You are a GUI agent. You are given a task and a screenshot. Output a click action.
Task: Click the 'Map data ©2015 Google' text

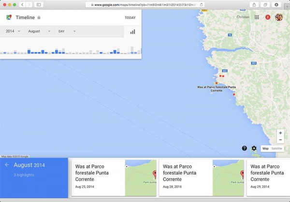[x=15, y=156]
